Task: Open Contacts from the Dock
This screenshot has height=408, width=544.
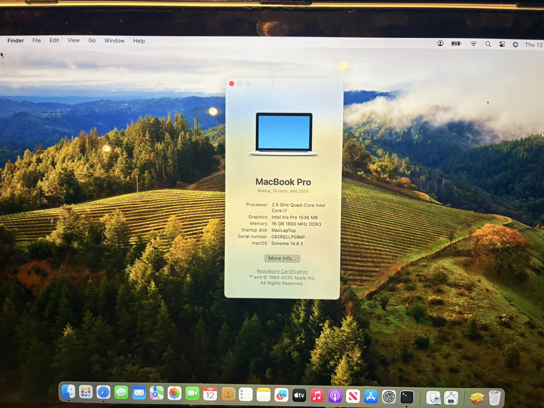Action: [228, 394]
